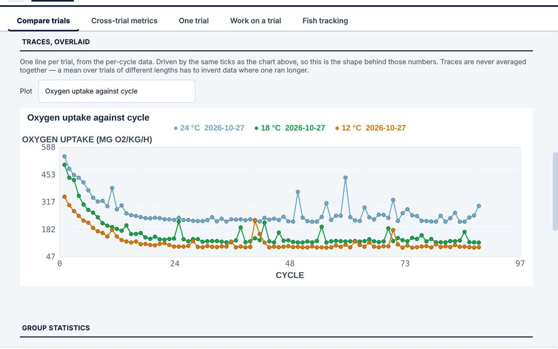The height and width of the screenshot is (349, 558).
Task: Go to the Work on a trial tab
Action: 255,20
